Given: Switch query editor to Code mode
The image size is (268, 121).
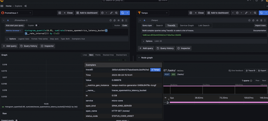Looking at the screenshot, I should (125, 25).
